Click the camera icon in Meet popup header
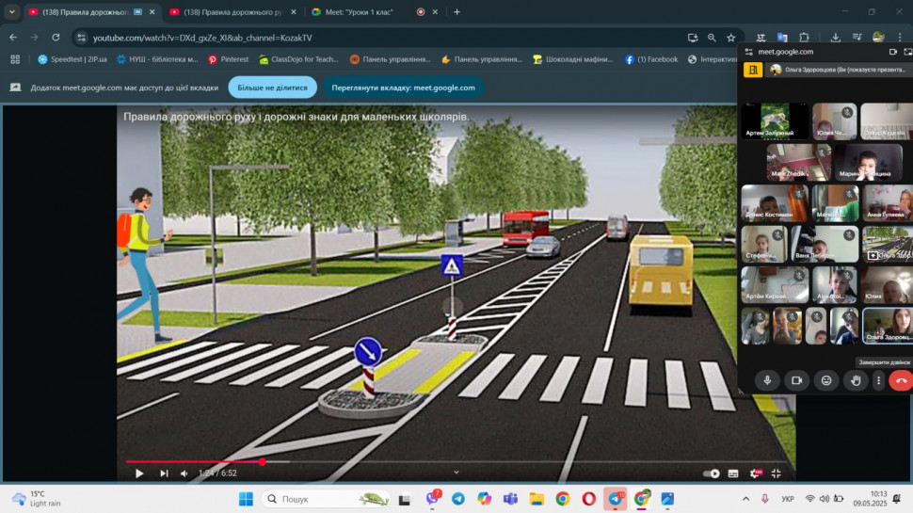The image size is (913, 513). point(892,51)
